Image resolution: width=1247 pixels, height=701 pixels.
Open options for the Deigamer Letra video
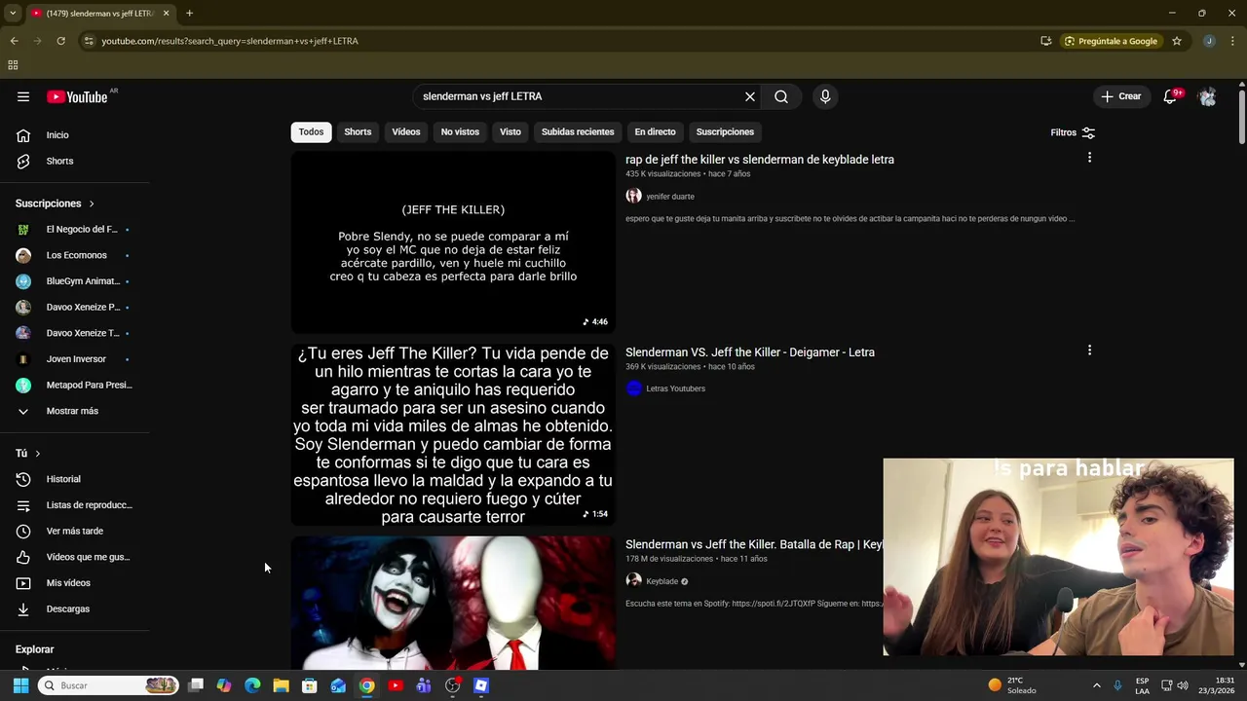(x=1089, y=350)
